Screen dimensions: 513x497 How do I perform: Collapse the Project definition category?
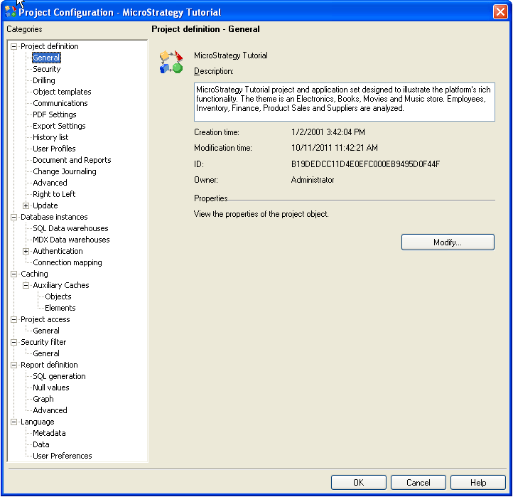(13, 46)
